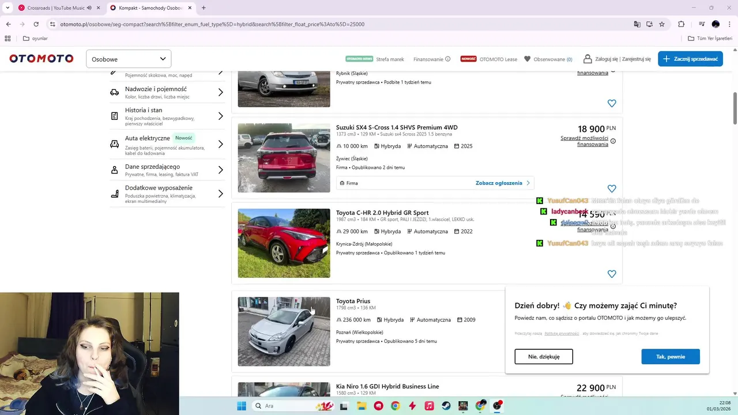This screenshot has width=738, height=415.
Task: Open Strefa marek in header
Action: (390, 59)
